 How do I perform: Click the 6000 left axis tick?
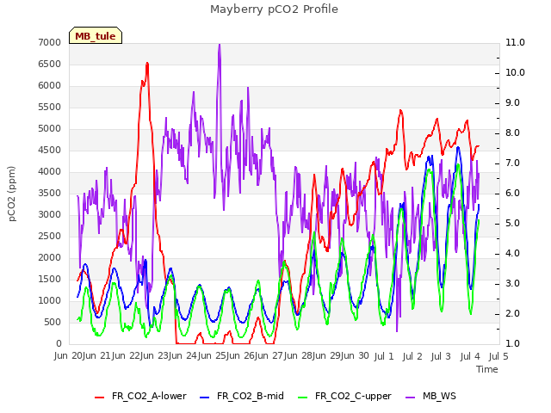[x=50, y=86]
